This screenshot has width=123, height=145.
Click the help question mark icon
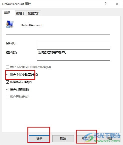106,4
